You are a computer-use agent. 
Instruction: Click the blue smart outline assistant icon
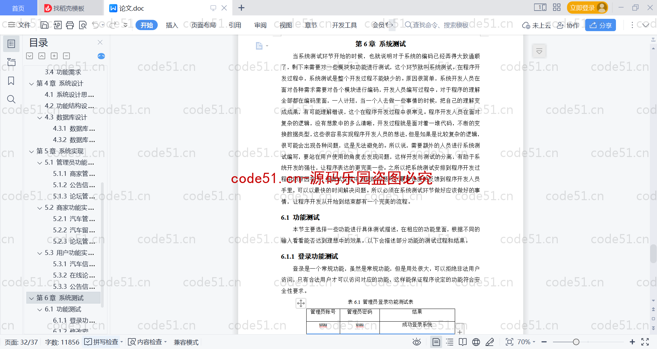(x=101, y=56)
